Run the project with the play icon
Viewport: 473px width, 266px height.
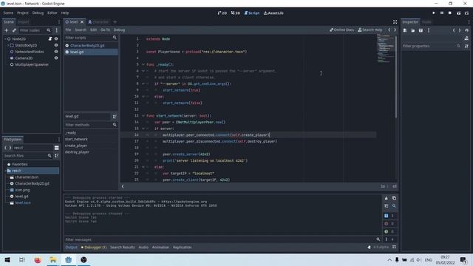pyautogui.click(x=434, y=13)
